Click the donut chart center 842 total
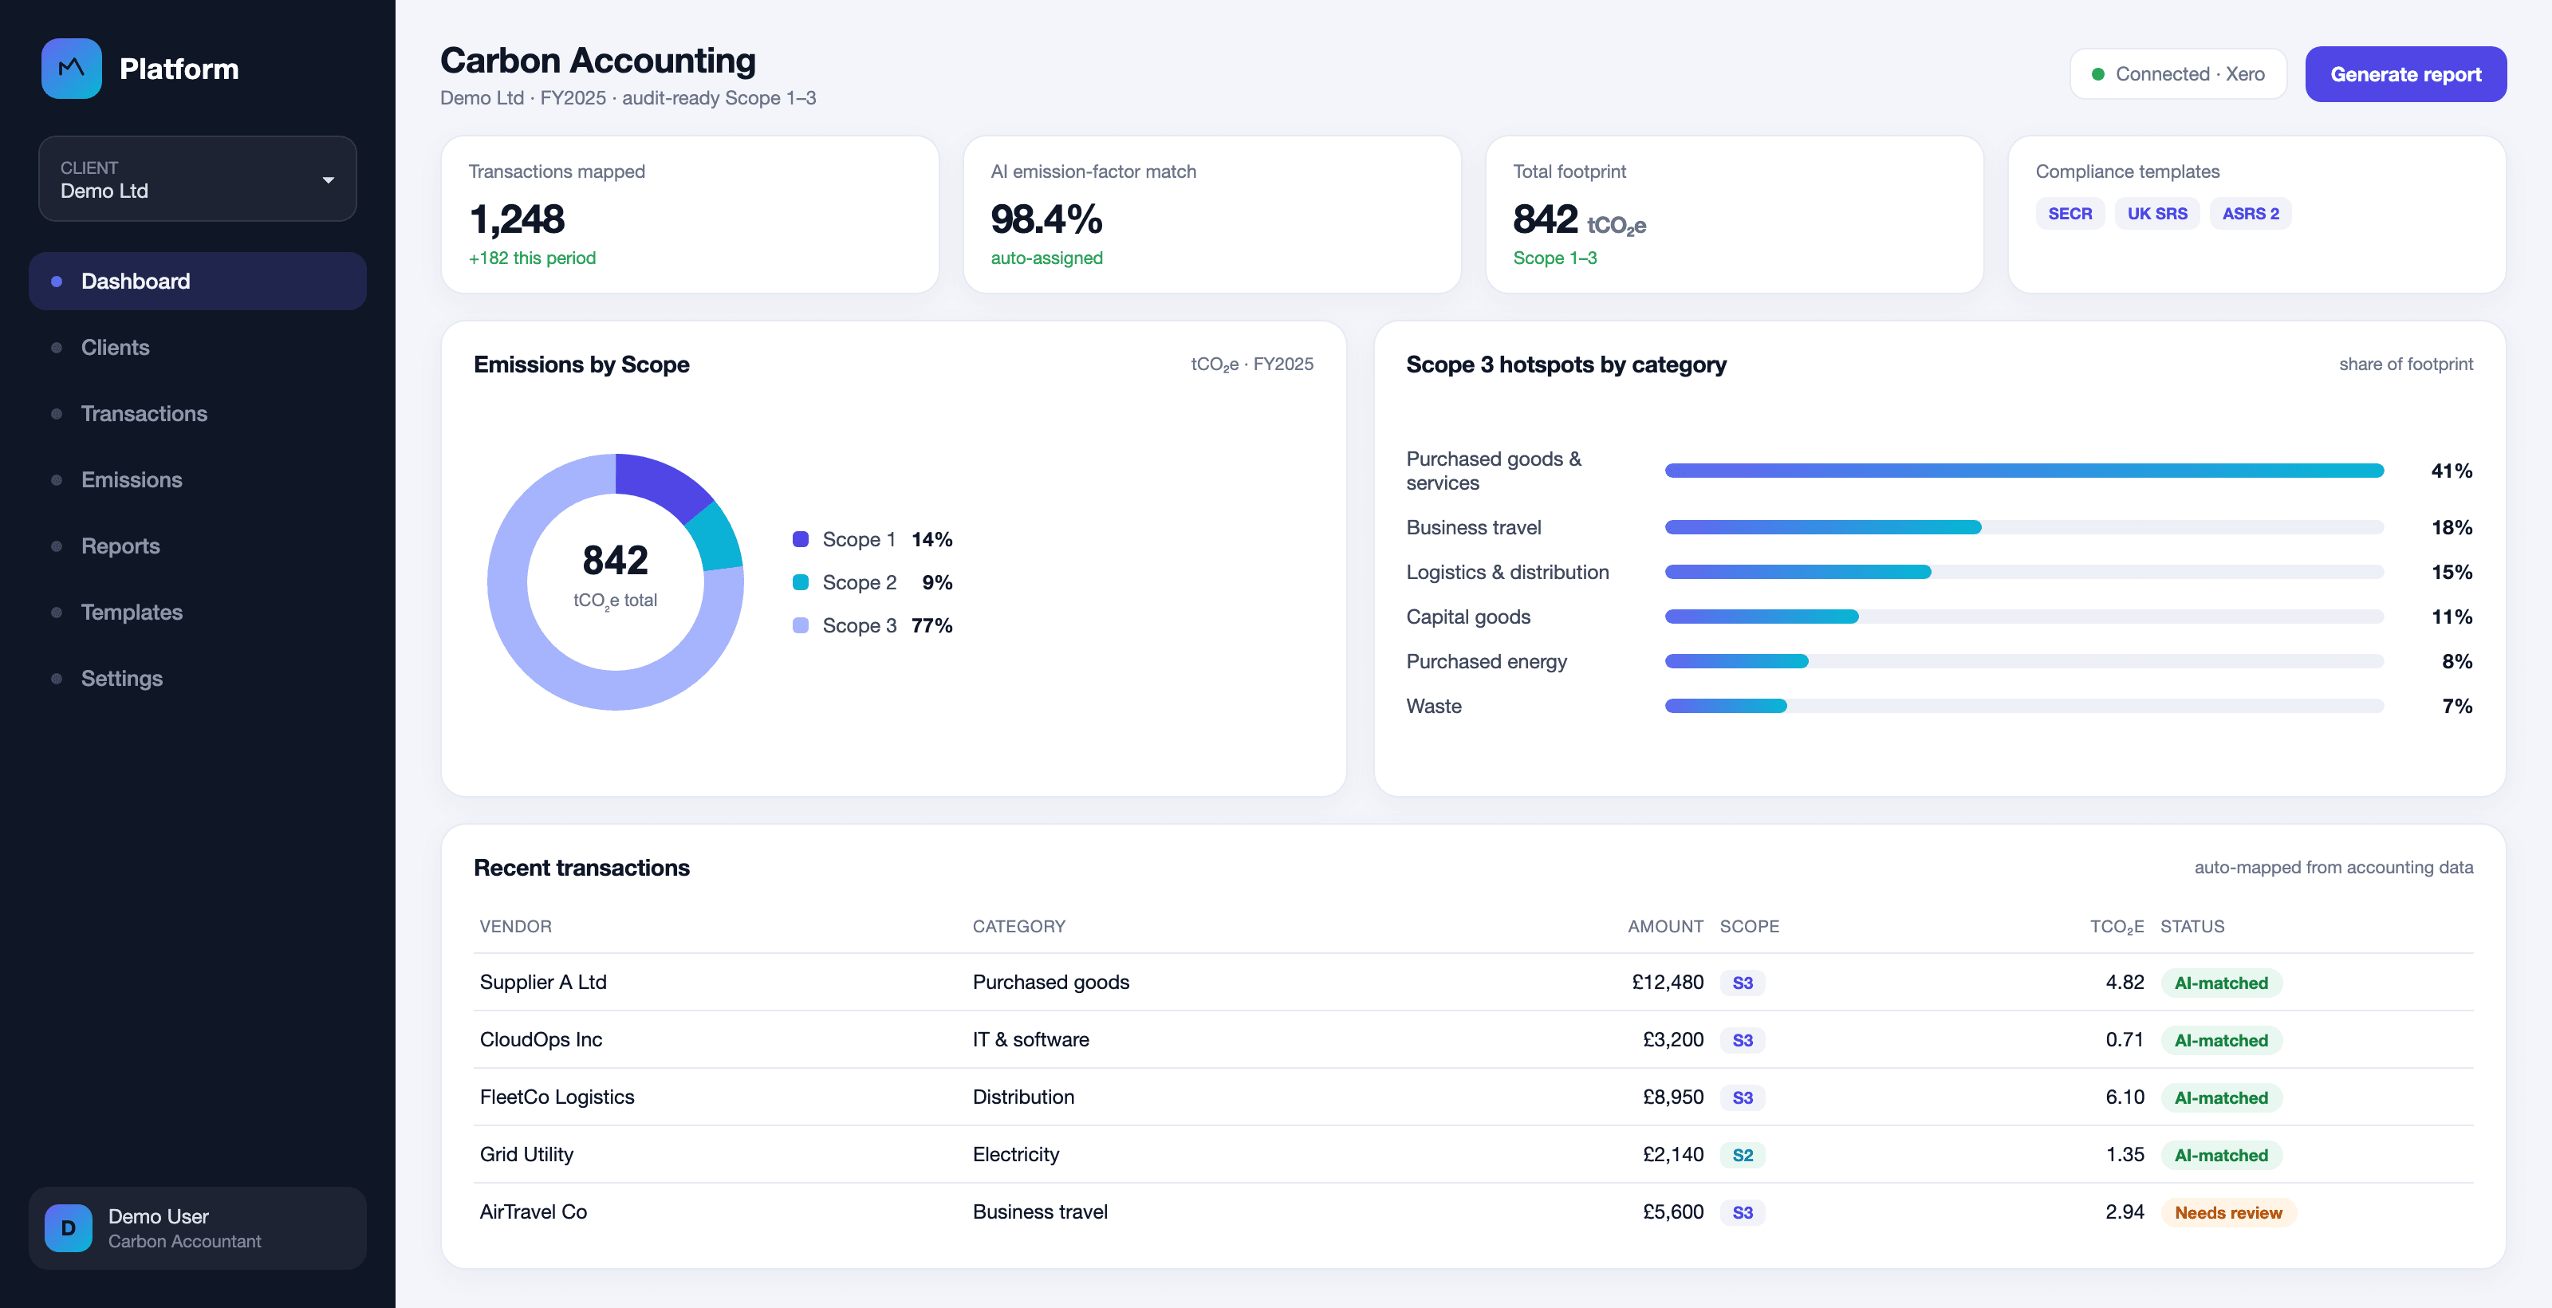Image resolution: width=2552 pixels, height=1308 pixels. coord(615,561)
